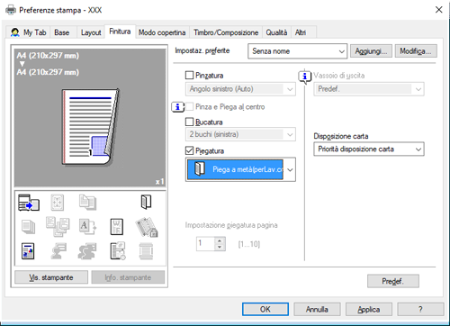Expand the Piega a metà fold type dropdown
Image resolution: width=450 pixels, height=326 pixels.
240,169
